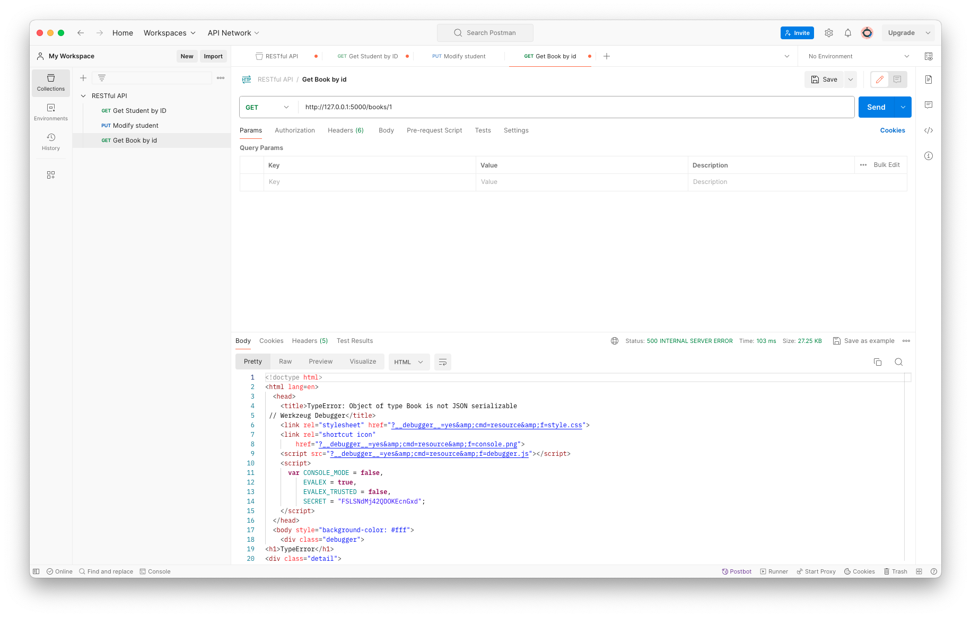Open query params column options dots
Viewport: 971px width, 617px height.
863,165
